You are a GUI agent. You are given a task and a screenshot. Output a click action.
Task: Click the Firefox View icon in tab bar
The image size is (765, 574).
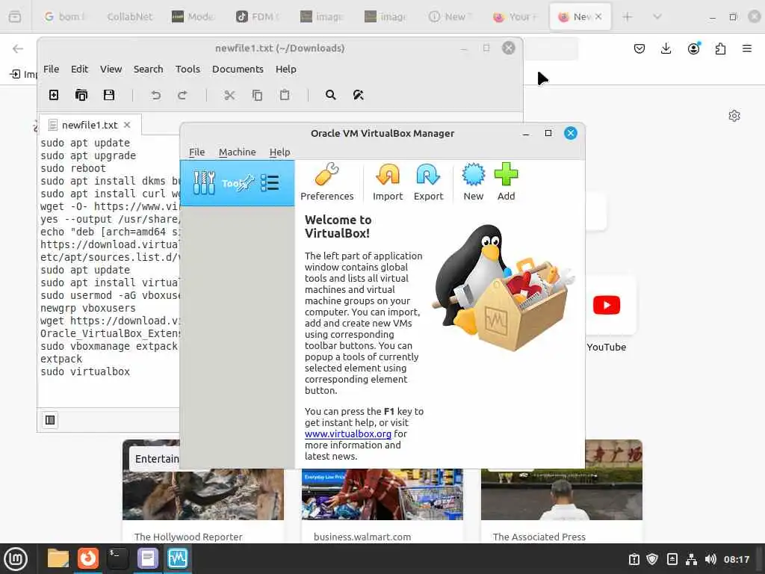point(15,16)
